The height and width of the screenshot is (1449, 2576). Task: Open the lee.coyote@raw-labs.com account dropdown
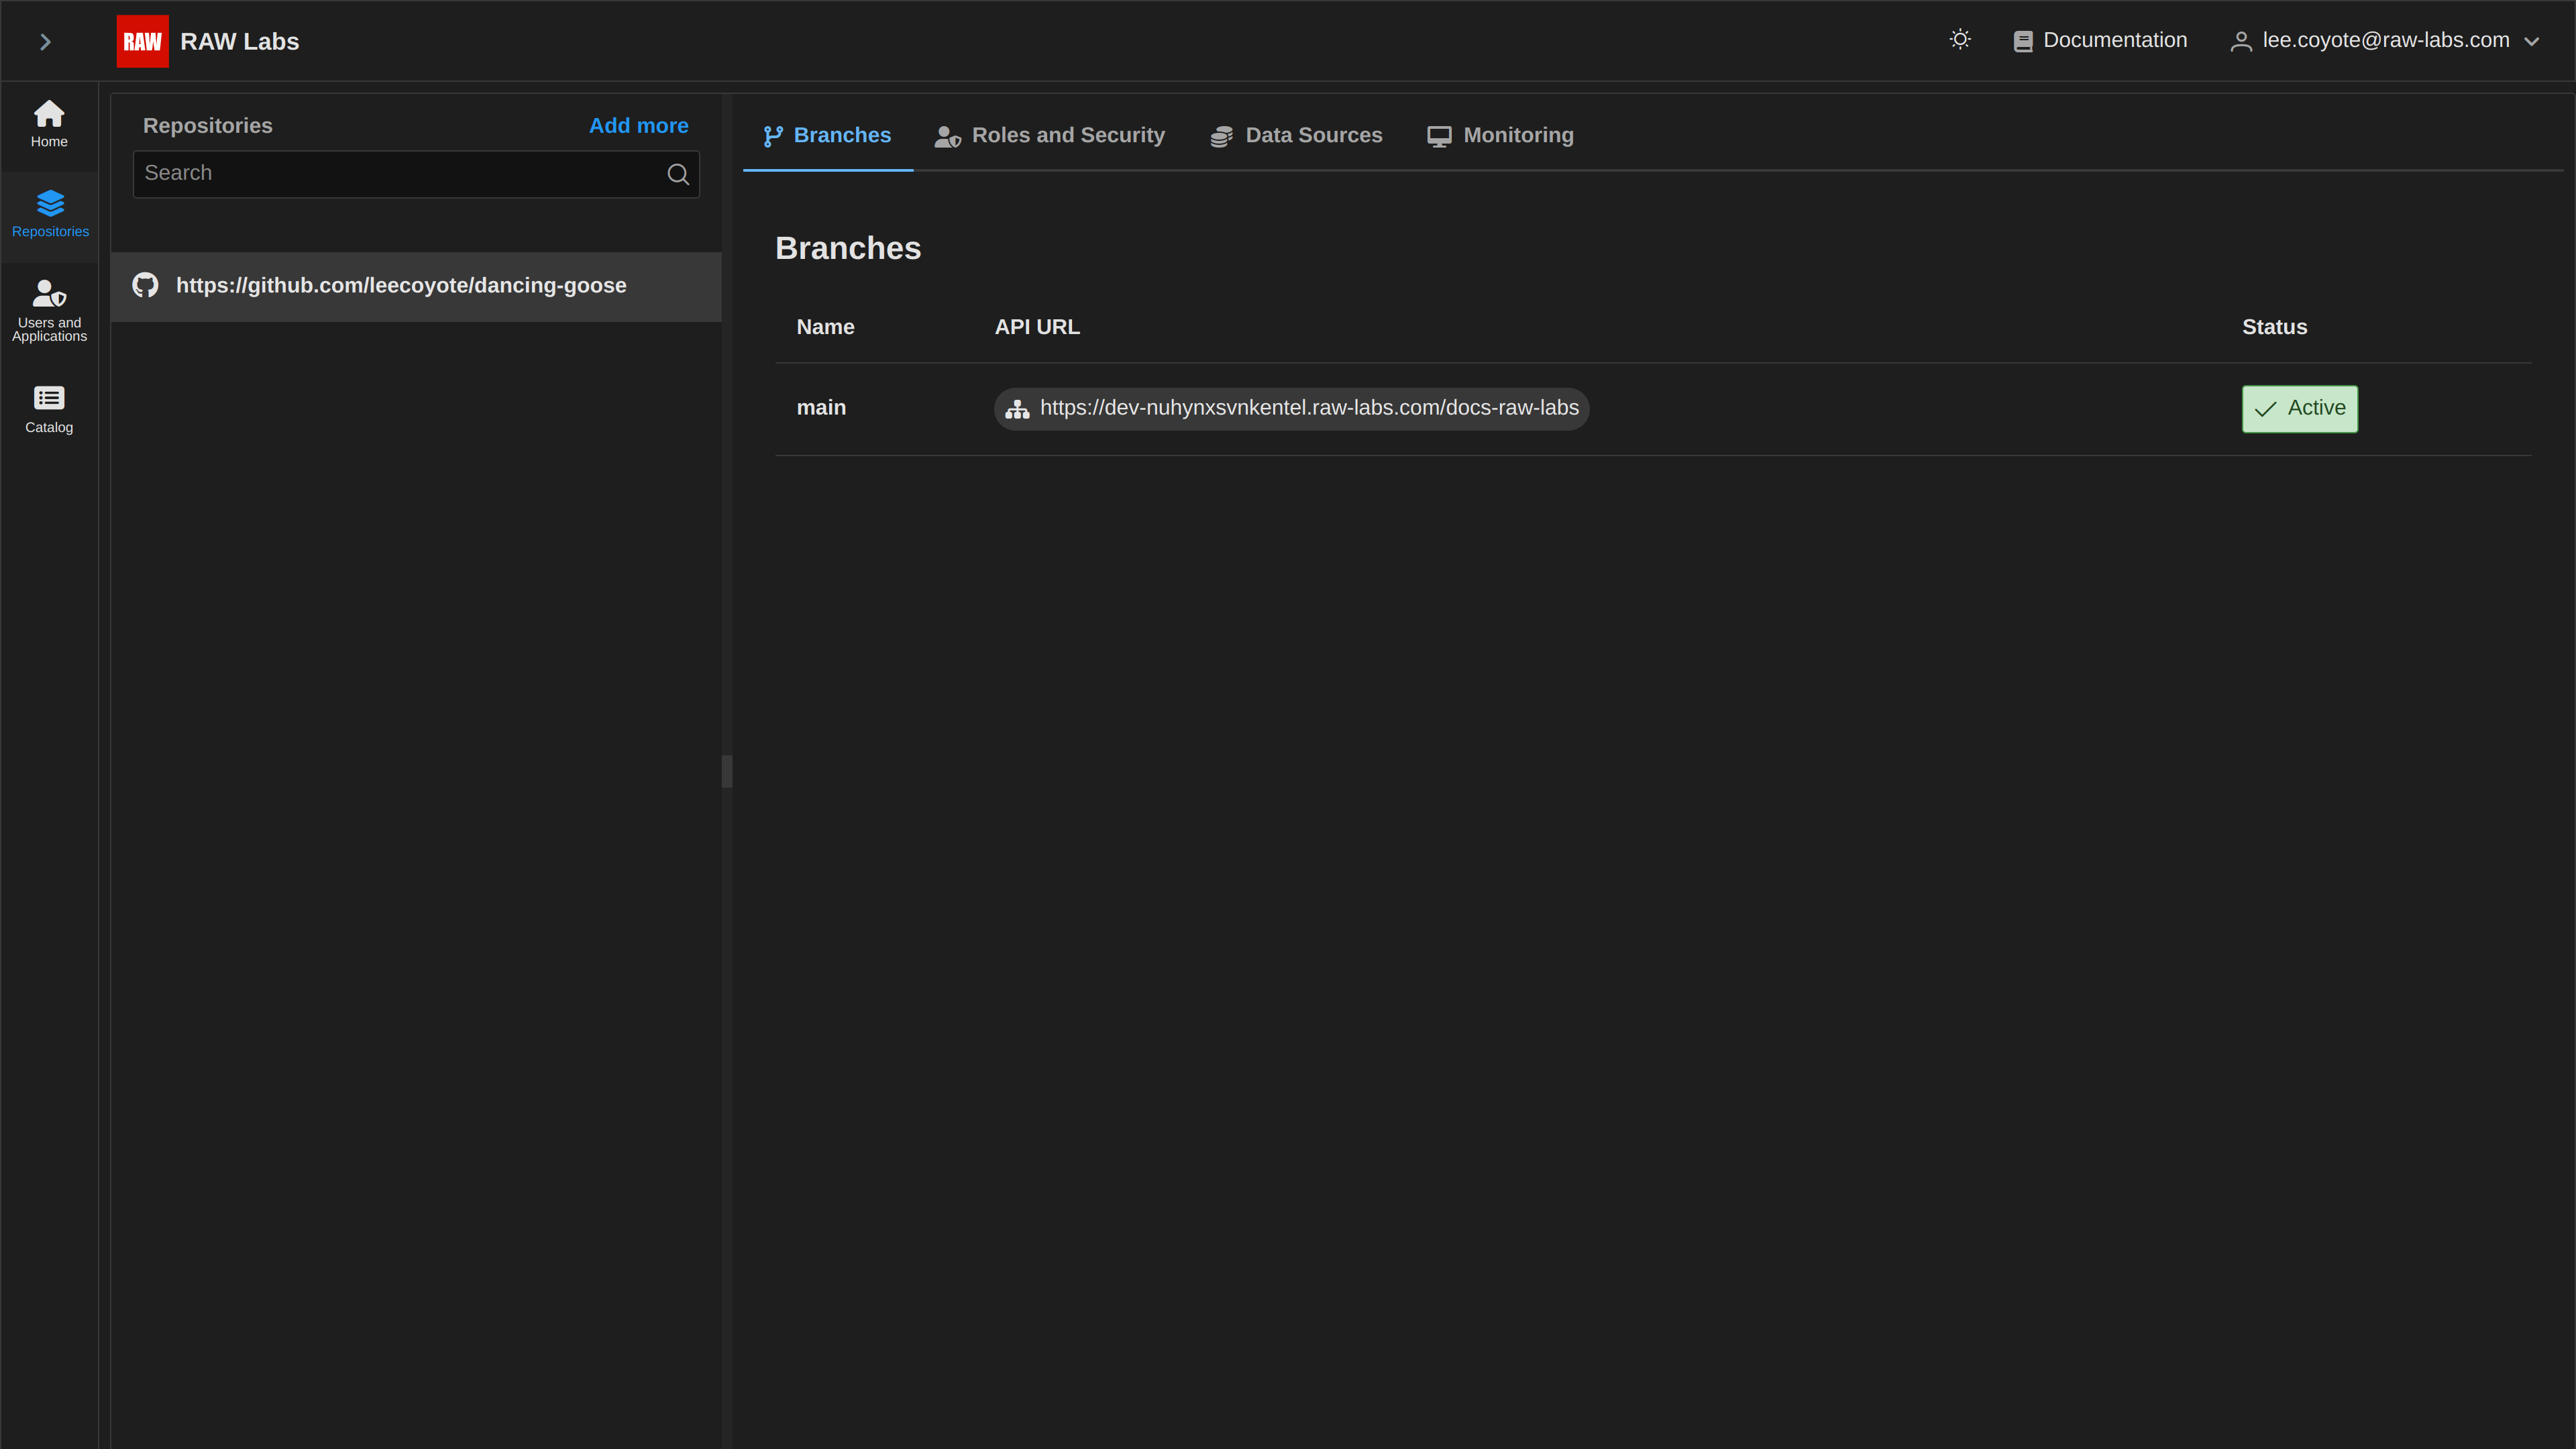tap(2385, 40)
